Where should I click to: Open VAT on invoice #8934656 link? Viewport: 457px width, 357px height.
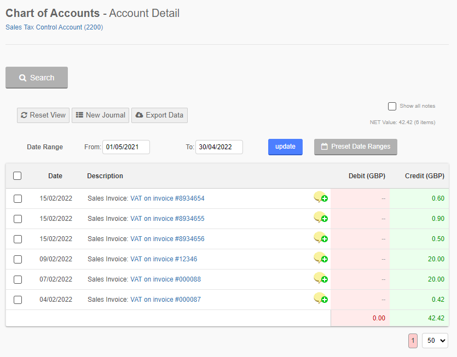point(167,239)
